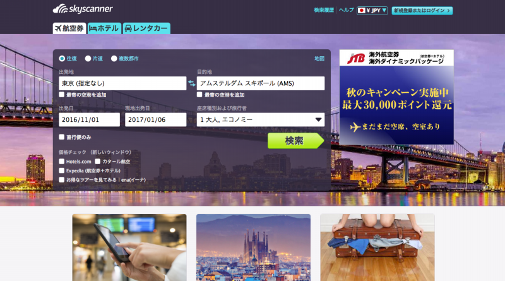Click the Skyscanner logo
The image size is (505, 281).
coord(83,9)
